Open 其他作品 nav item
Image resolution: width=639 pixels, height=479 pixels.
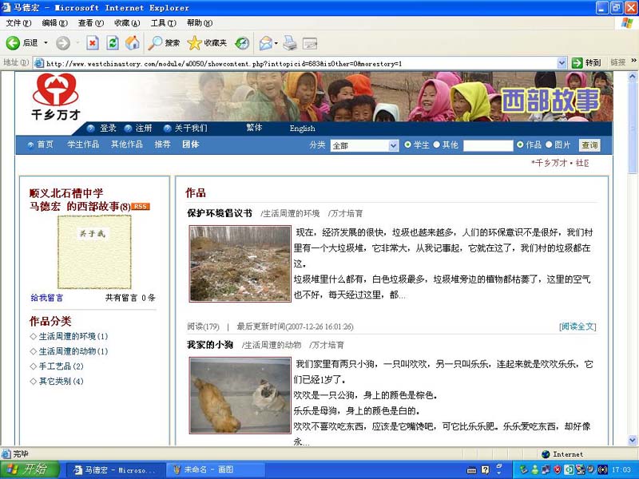(127, 144)
